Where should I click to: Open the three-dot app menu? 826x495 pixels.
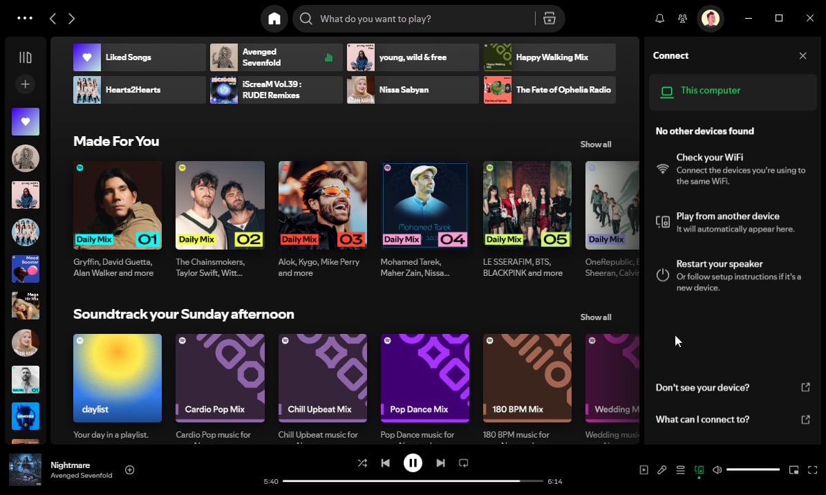click(x=25, y=18)
